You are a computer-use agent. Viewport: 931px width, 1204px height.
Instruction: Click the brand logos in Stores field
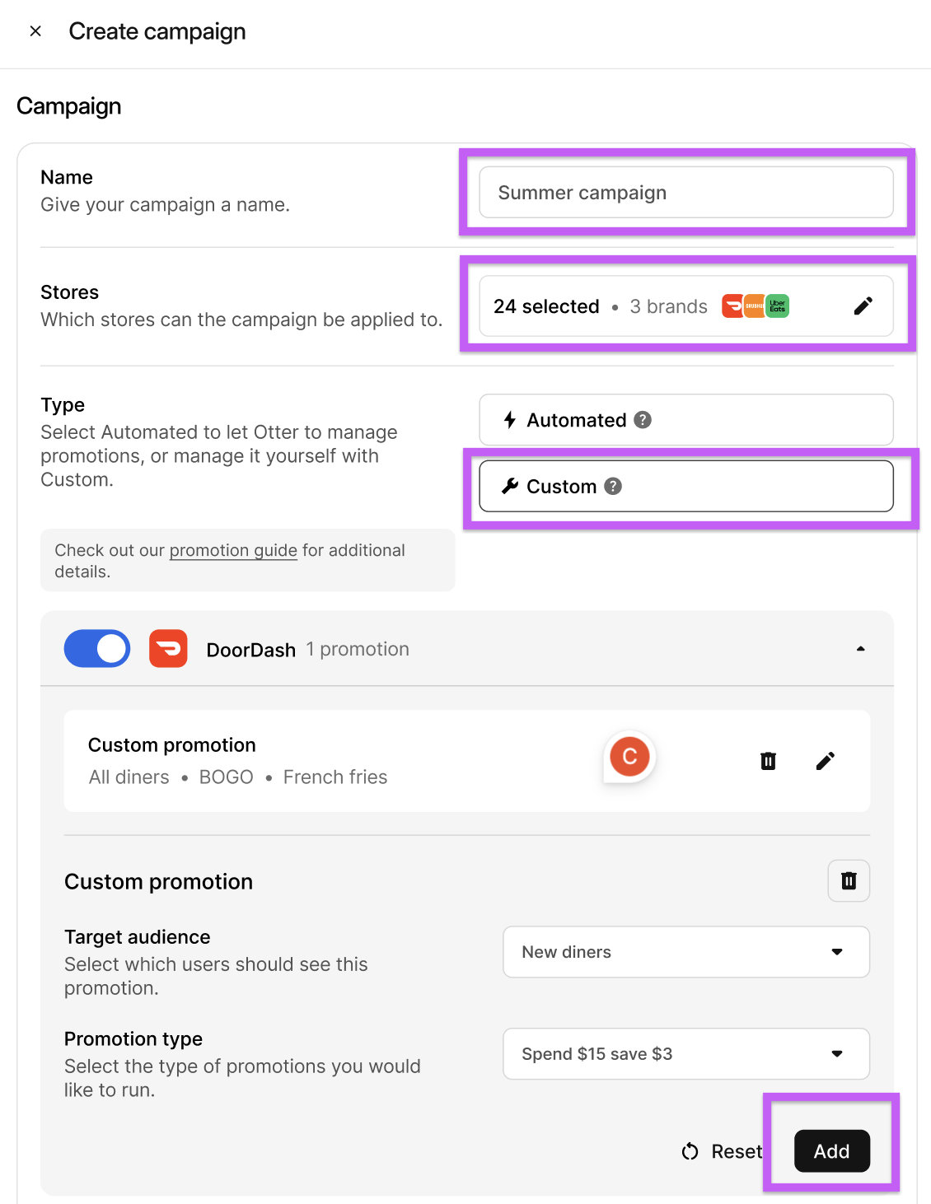(x=756, y=306)
